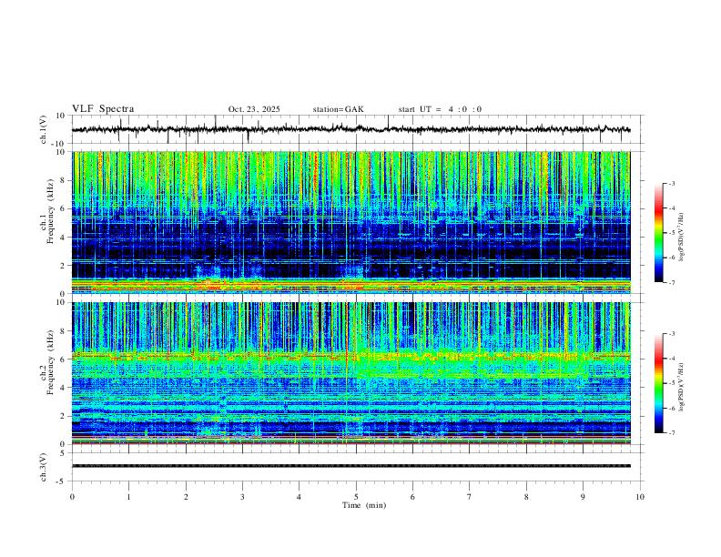Select the "start UT = 4 :0 :0" text
This screenshot has height=557, width=721.
coord(440,109)
